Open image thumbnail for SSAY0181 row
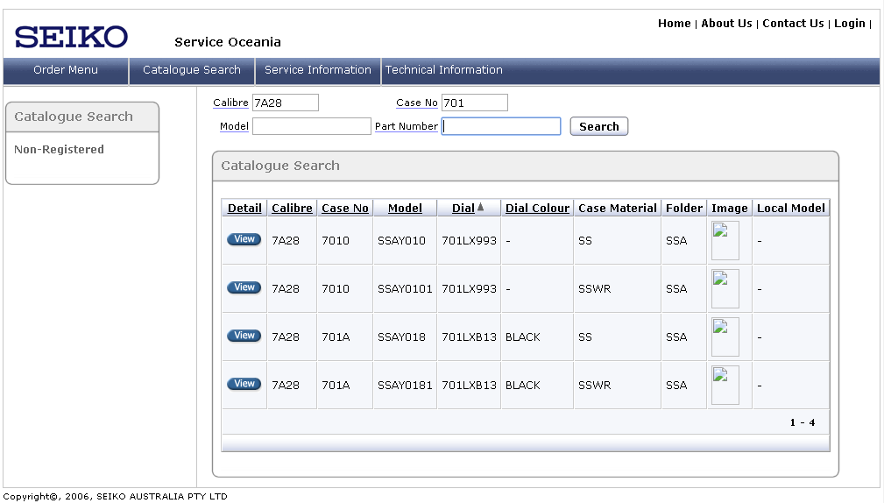The image size is (884, 503). (x=725, y=385)
